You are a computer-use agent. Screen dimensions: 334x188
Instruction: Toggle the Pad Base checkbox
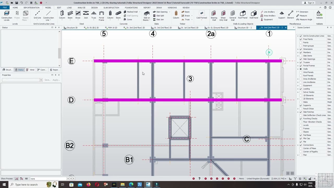[x=301, y=135]
